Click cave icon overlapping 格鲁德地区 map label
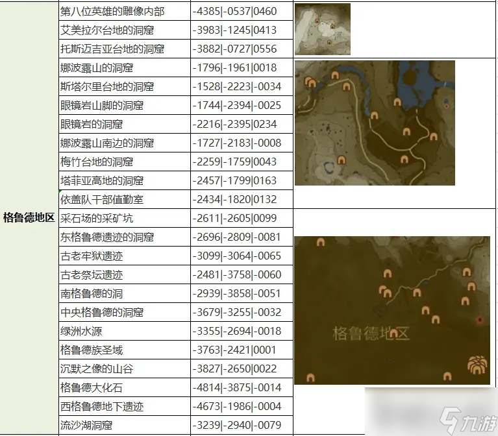 pos(393,333)
